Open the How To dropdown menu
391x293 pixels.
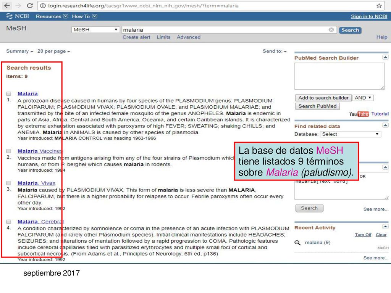click(84, 16)
